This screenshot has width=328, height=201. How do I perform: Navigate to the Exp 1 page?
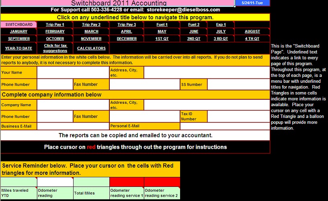221,25
